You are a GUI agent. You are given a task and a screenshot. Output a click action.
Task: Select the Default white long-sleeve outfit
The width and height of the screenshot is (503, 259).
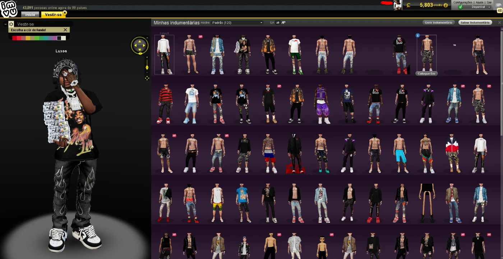165,55
